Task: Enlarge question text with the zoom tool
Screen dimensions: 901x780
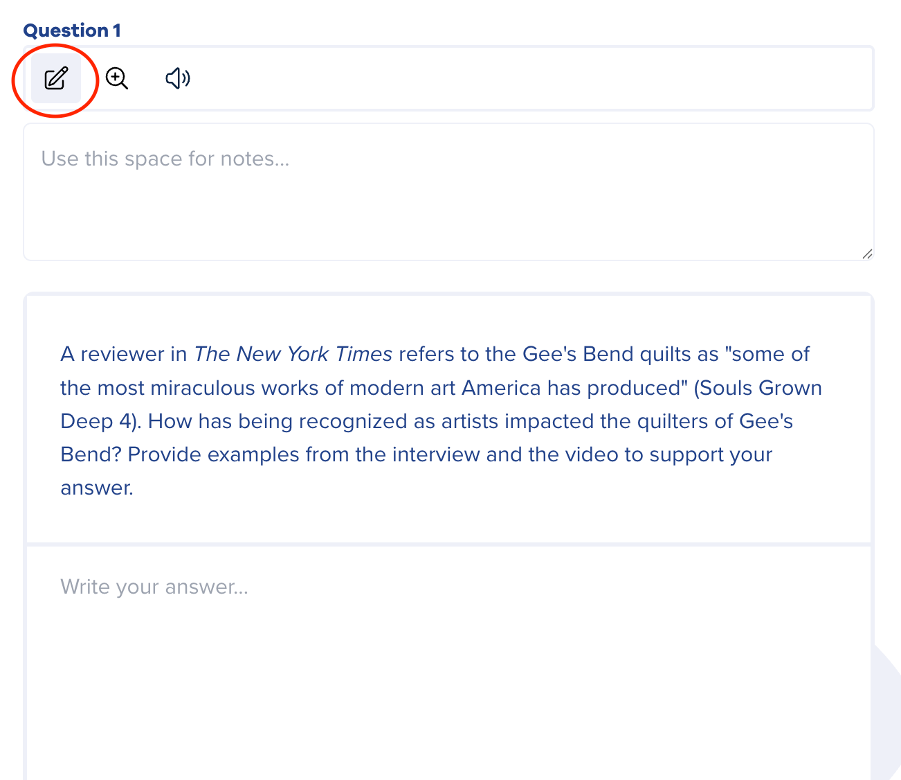Action: click(x=117, y=78)
